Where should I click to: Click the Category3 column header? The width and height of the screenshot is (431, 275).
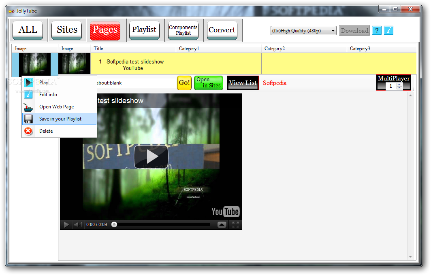pyautogui.click(x=382, y=49)
